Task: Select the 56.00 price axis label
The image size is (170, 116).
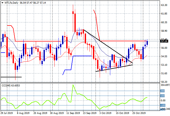Action: [164, 48]
